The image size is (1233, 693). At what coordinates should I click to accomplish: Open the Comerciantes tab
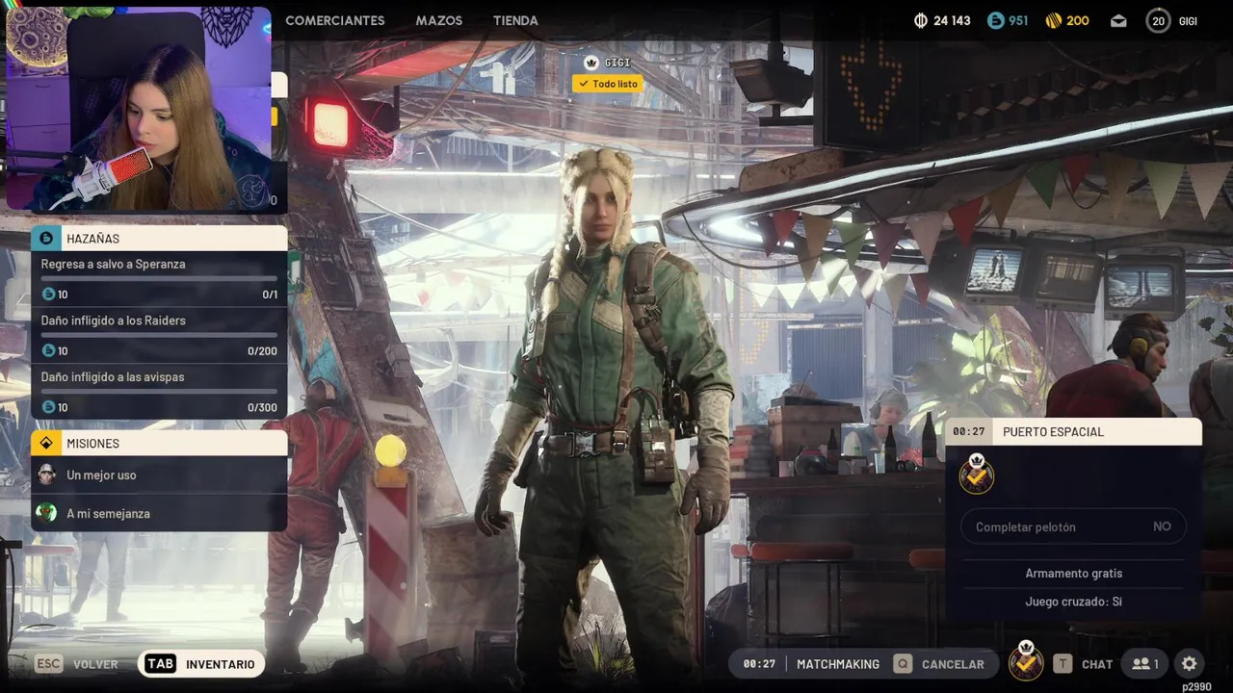(x=334, y=20)
